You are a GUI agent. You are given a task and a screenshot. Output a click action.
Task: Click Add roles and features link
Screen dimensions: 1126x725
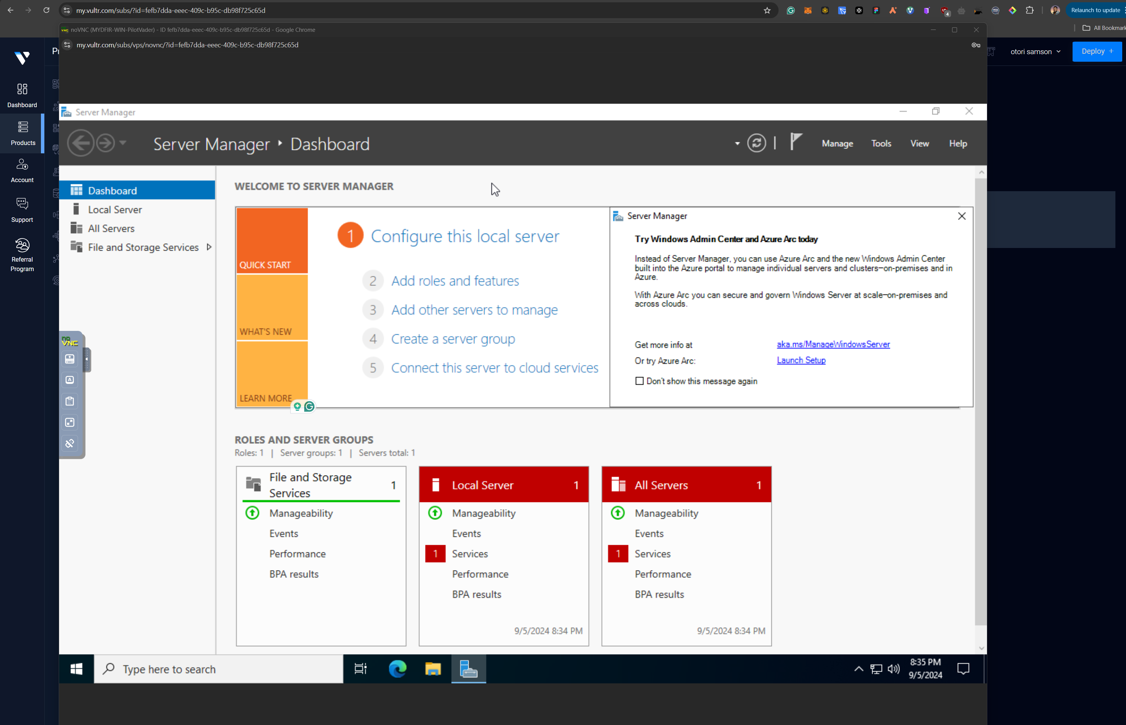pos(455,281)
